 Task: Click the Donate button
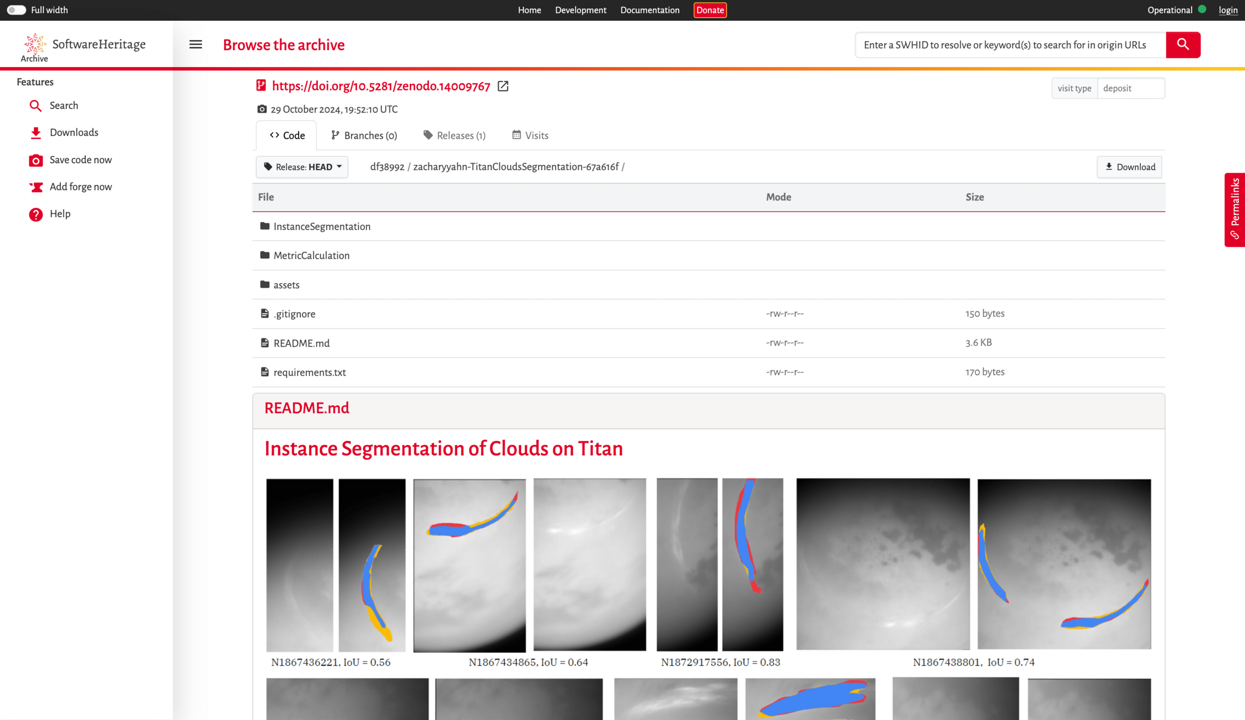tap(709, 10)
